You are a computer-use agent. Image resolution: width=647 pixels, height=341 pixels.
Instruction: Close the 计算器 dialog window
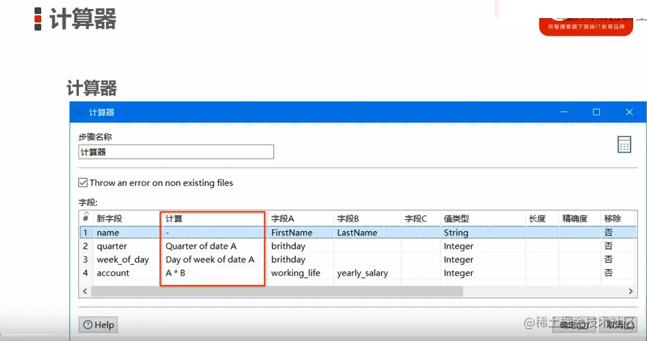630,112
